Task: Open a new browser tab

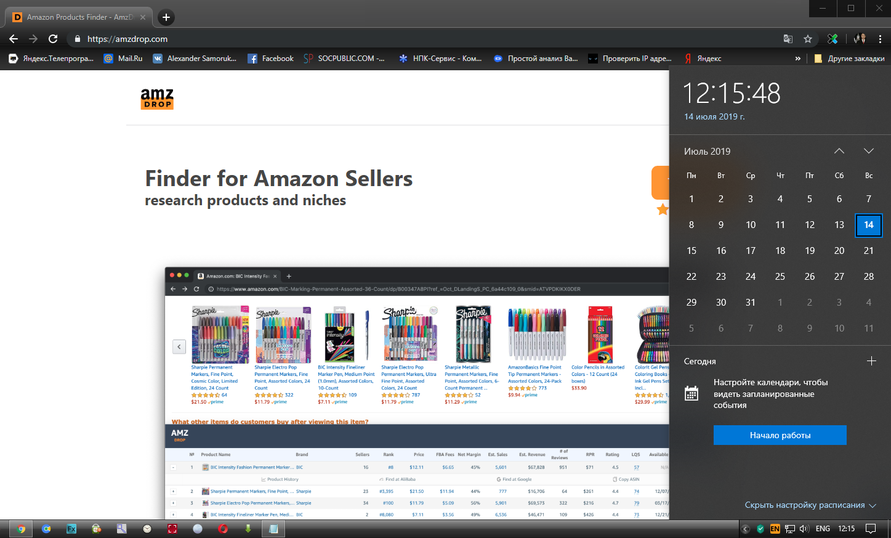Action: [x=166, y=17]
